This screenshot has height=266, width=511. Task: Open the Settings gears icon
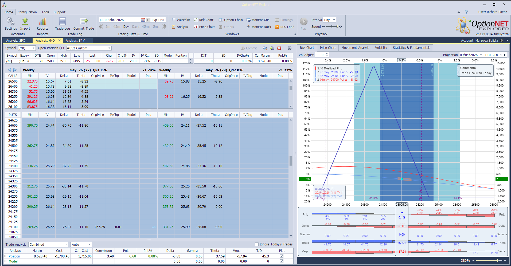pos(11,22)
